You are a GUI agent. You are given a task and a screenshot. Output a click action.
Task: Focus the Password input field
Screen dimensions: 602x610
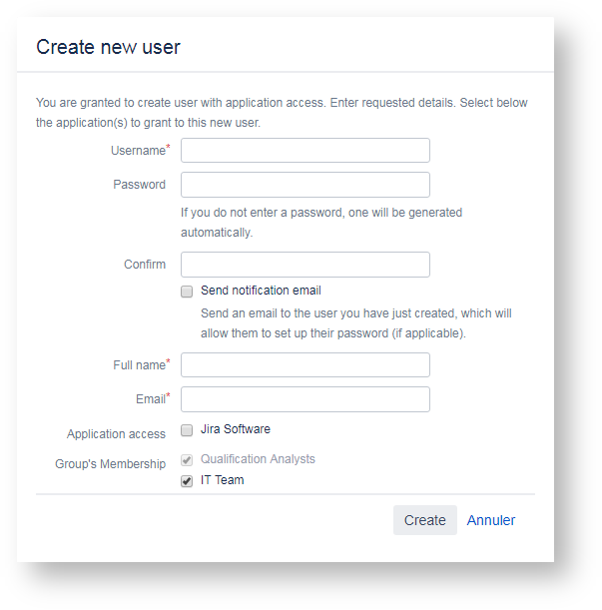304,185
